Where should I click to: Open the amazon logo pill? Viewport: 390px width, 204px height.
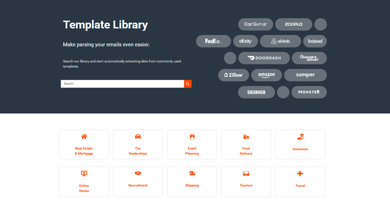pyautogui.click(x=266, y=75)
